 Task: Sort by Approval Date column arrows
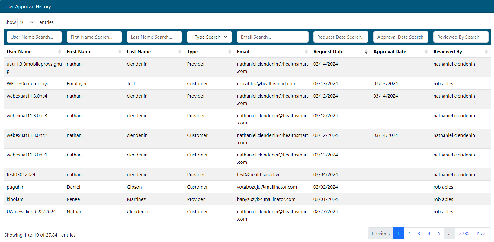point(426,52)
